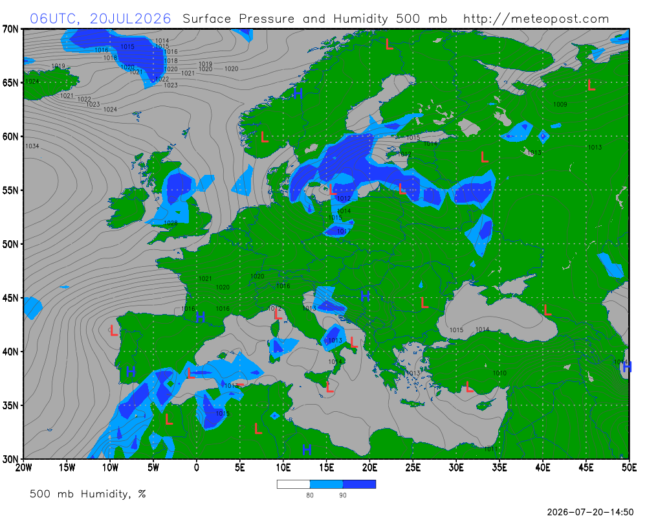Click the 70N latitude label

coord(10,29)
